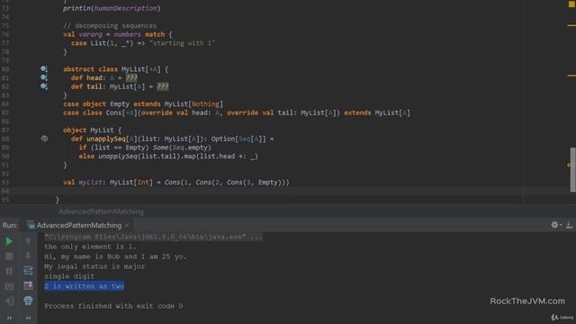Close the AdvancedPatternMatching run tab
This screenshot has width=576, height=324.
point(127,225)
